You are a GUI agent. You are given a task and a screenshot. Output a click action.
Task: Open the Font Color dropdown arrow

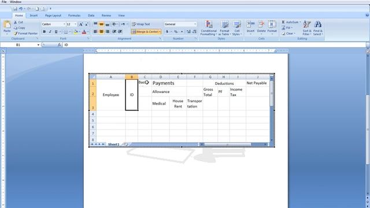click(88, 32)
